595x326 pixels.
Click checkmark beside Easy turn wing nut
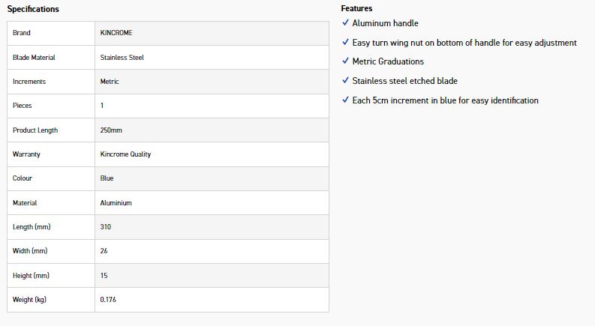pos(345,43)
